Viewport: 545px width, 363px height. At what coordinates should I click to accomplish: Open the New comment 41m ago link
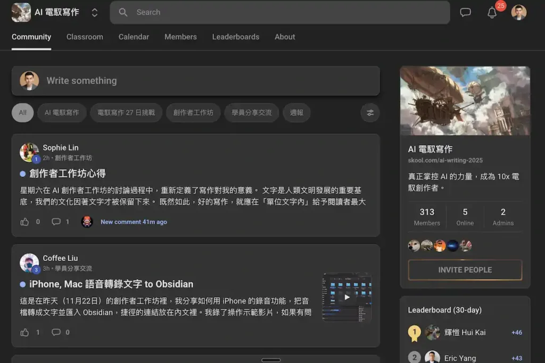tap(134, 222)
